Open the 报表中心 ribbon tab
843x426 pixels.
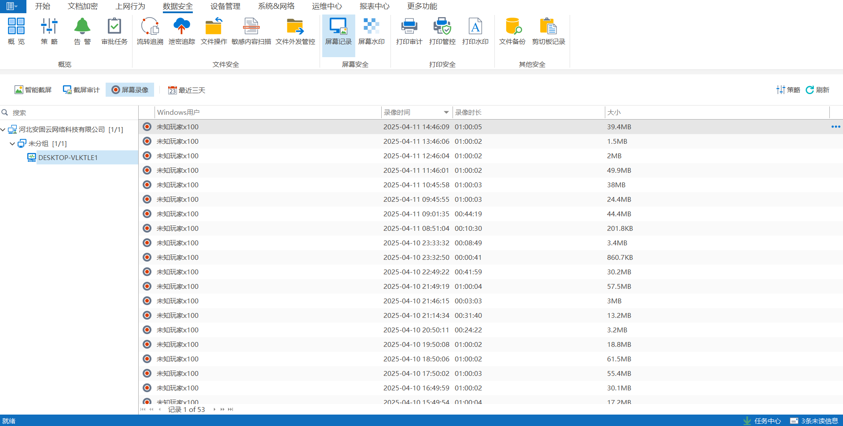[x=375, y=6]
